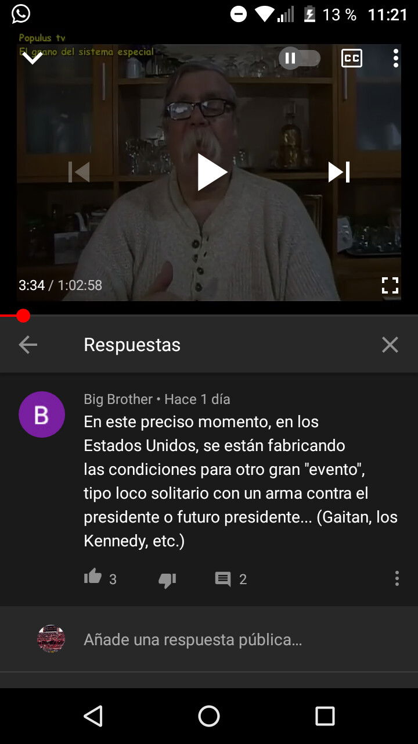Open the comment's three-dot menu
This screenshot has width=418, height=744.
397,578
